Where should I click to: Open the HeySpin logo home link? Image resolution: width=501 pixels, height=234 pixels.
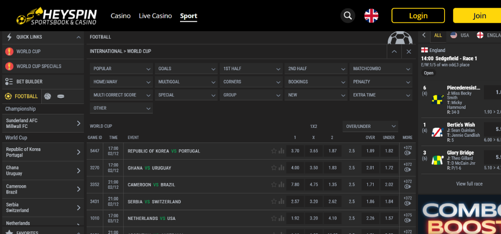click(x=56, y=16)
